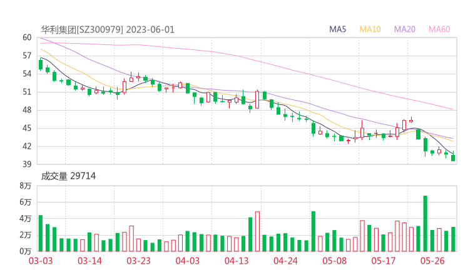Click the 04-13 date label

point(237,261)
